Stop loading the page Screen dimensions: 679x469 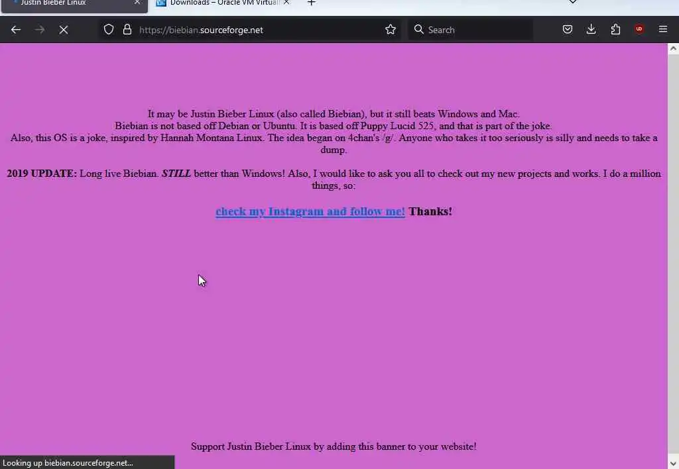pos(64,30)
